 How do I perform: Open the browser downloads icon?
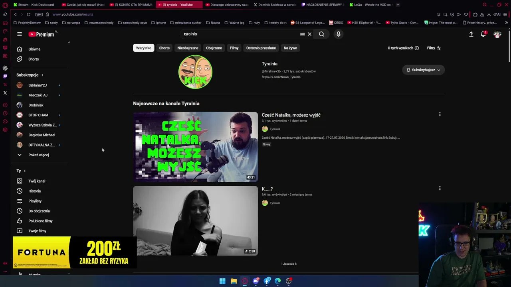click(x=489, y=14)
